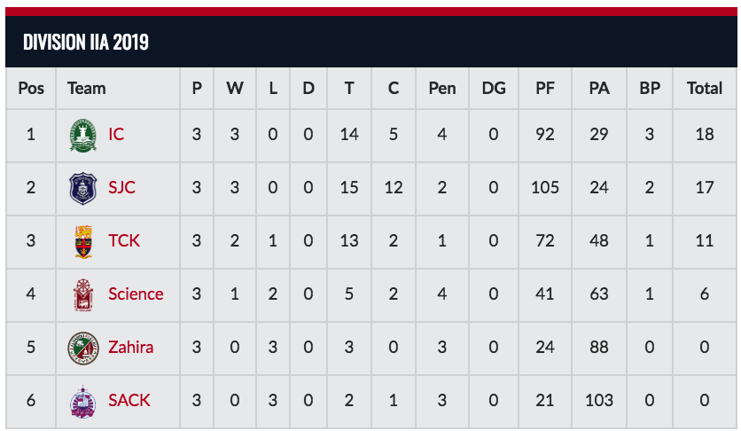Viewport: 741px width, 431px height.
Task: Click IC's total points value 18
Action: [704, 135]
